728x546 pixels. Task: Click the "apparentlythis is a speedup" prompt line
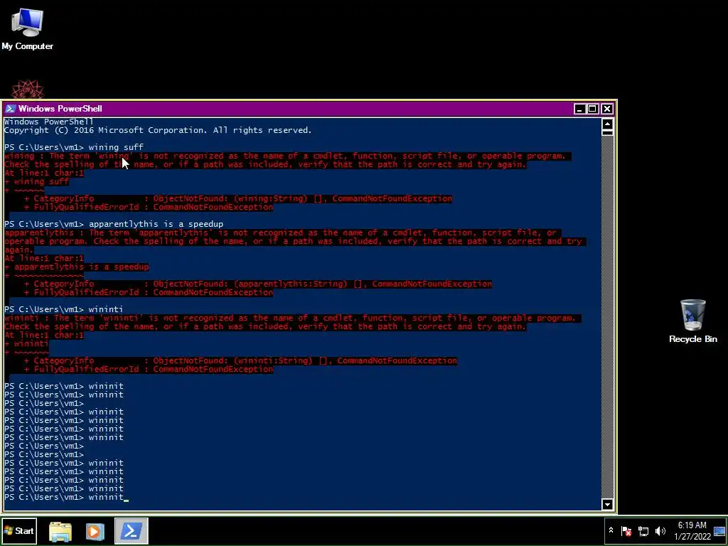114,224
